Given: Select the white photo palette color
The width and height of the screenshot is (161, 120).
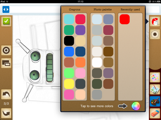Looking at the screenshot, I should coord(97,62).
